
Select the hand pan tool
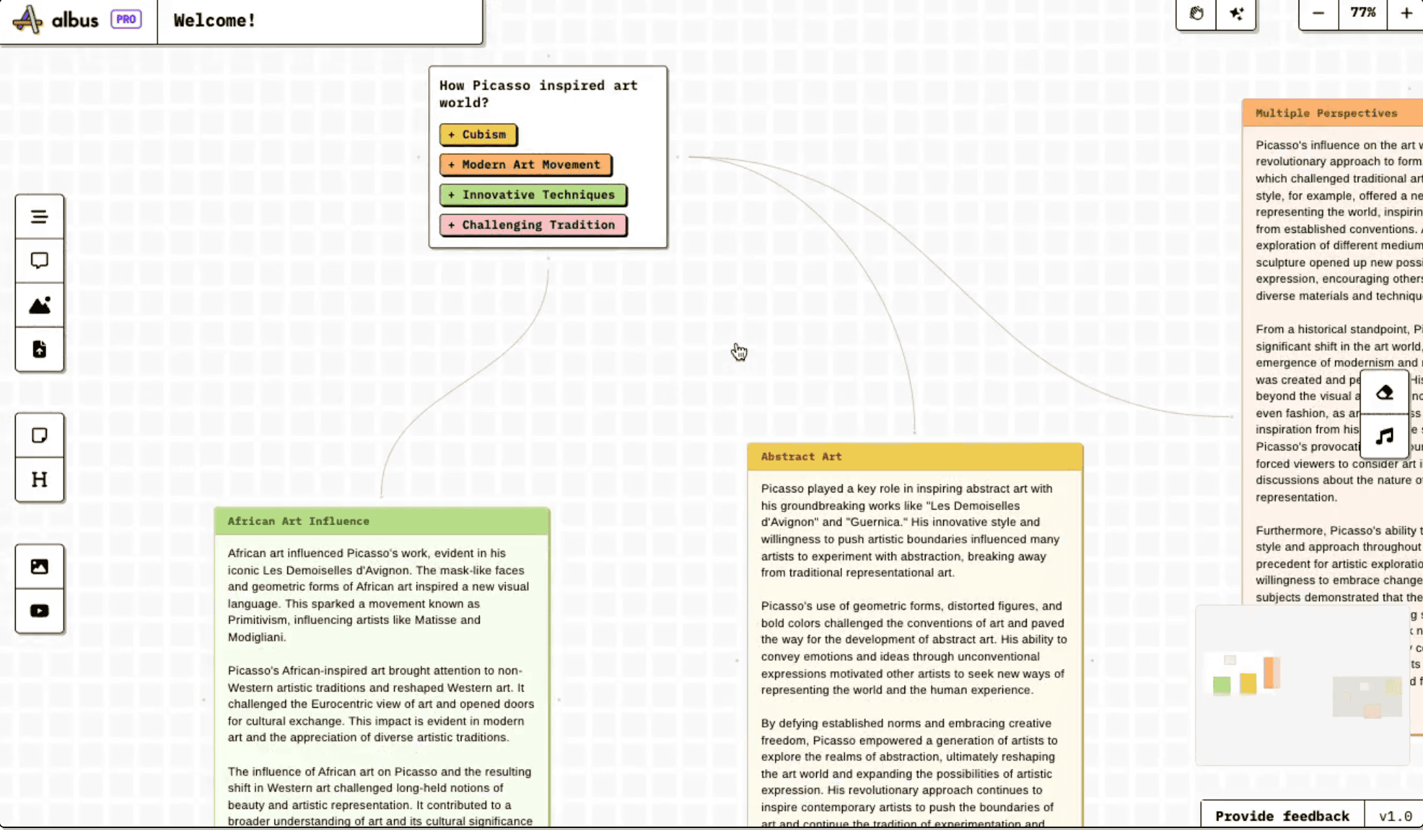click(1196, 14)
